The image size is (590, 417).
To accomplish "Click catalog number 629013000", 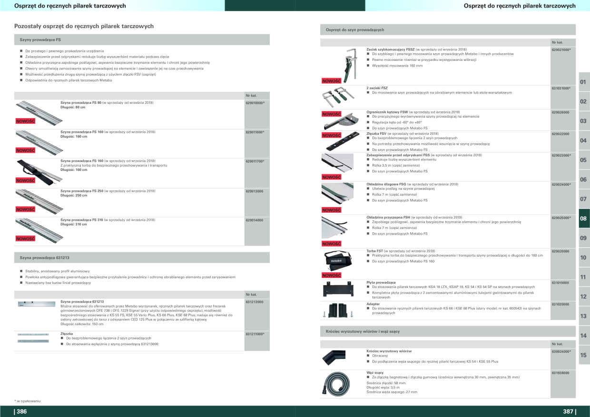I will click(254, 191).
